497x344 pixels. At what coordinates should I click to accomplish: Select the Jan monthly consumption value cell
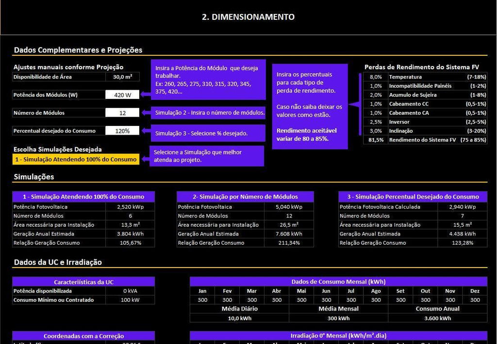coord(202,300)
